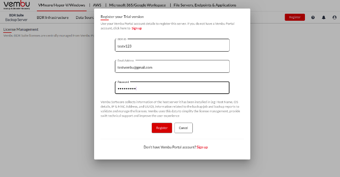Click the Vembu logo
This screenshot has width=340, height=177.
[x=17, y=5]
